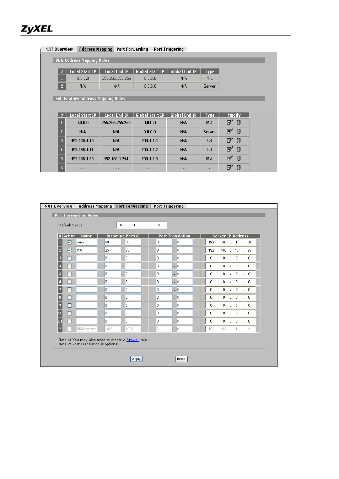
Task: Enable Active checkbox for forwarding rule 10
Action: [x=69, y=313]
